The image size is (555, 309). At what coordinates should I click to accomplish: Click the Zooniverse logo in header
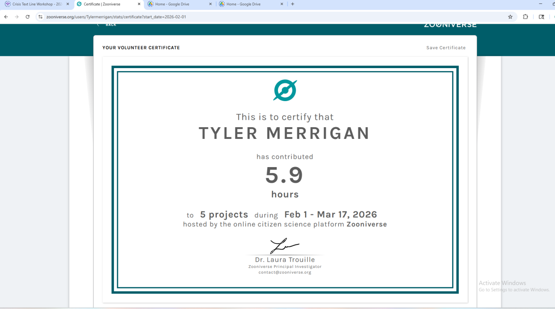(450, 25)
